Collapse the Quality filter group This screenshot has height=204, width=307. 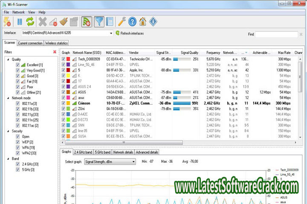tap(8, 59)
